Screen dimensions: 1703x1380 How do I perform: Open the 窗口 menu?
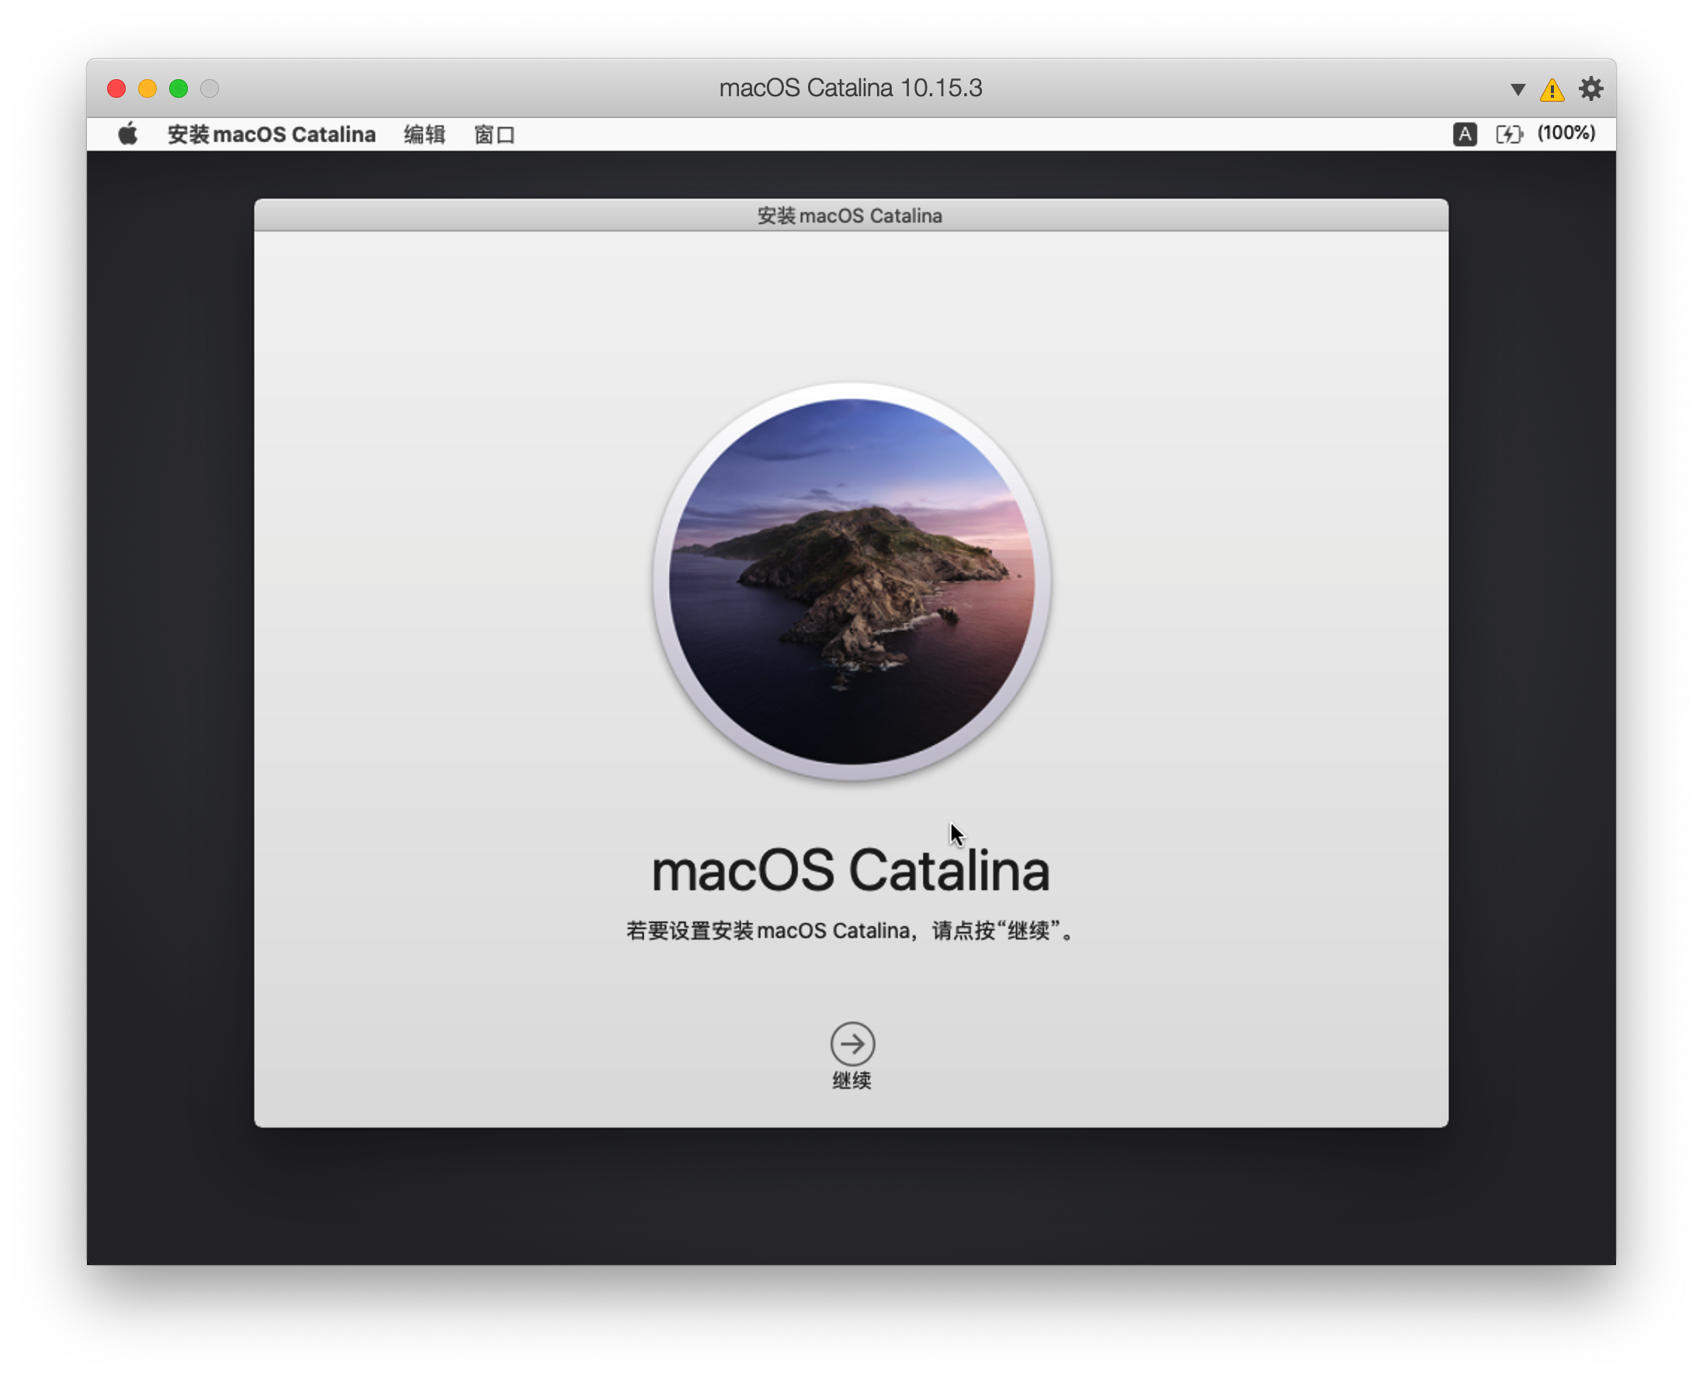point(494,134)
